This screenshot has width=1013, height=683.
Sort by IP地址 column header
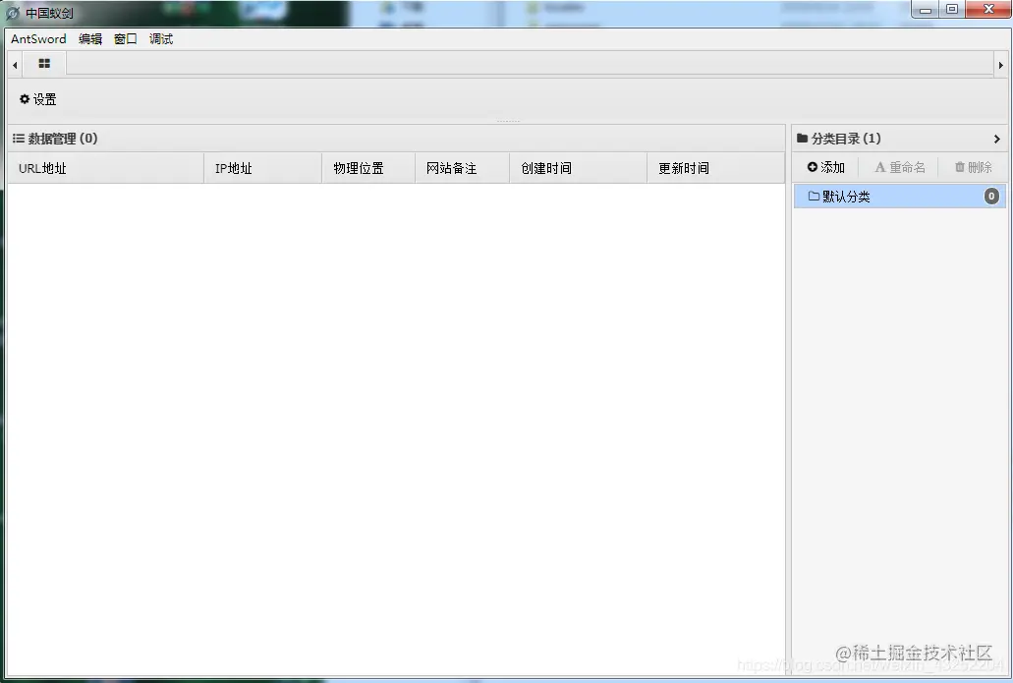(263, 168)
